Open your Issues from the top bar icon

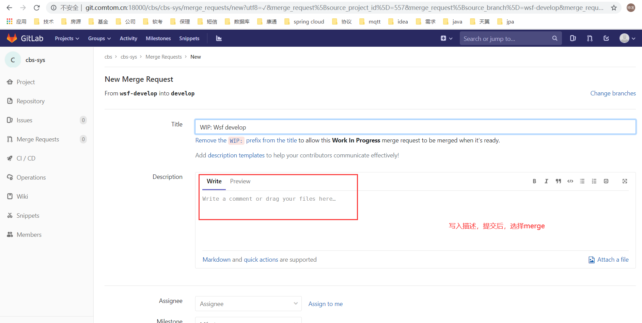coord(572,38)
